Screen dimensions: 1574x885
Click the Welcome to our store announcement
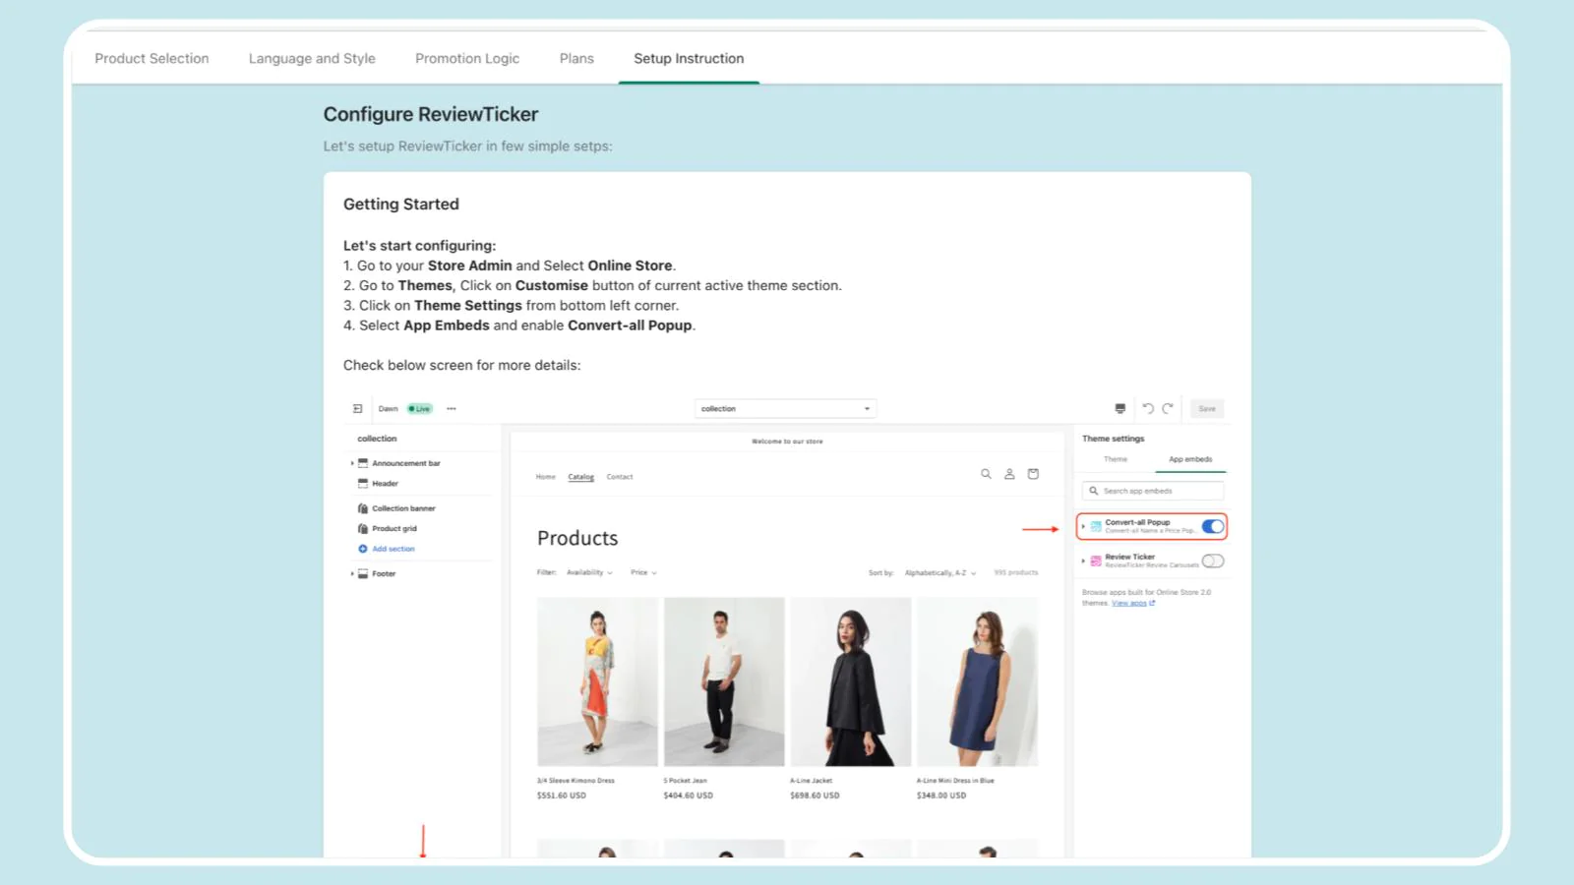click(787, 442)
